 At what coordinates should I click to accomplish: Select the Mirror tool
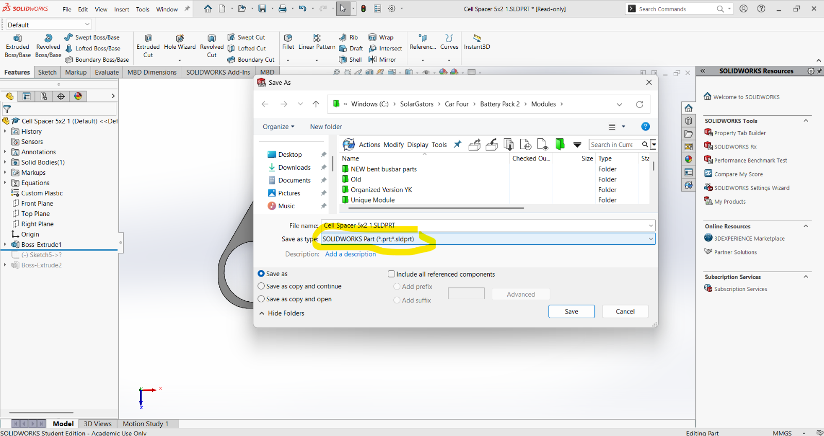[382, 60]
